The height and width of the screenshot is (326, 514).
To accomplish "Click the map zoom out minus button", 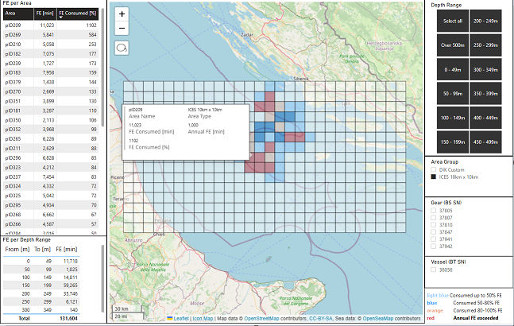I will [x=122, y=29].
